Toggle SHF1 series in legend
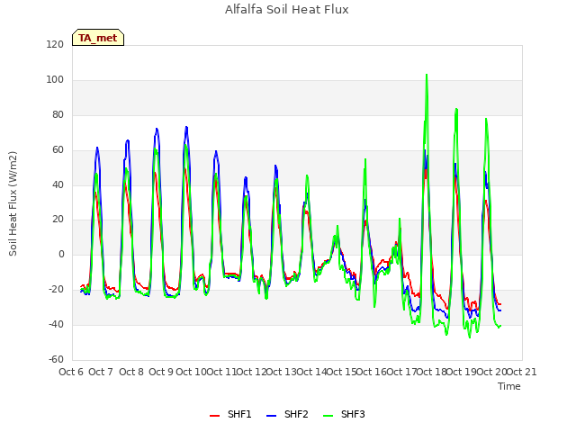This screenshot has width=576, height=432. point(230,414)
